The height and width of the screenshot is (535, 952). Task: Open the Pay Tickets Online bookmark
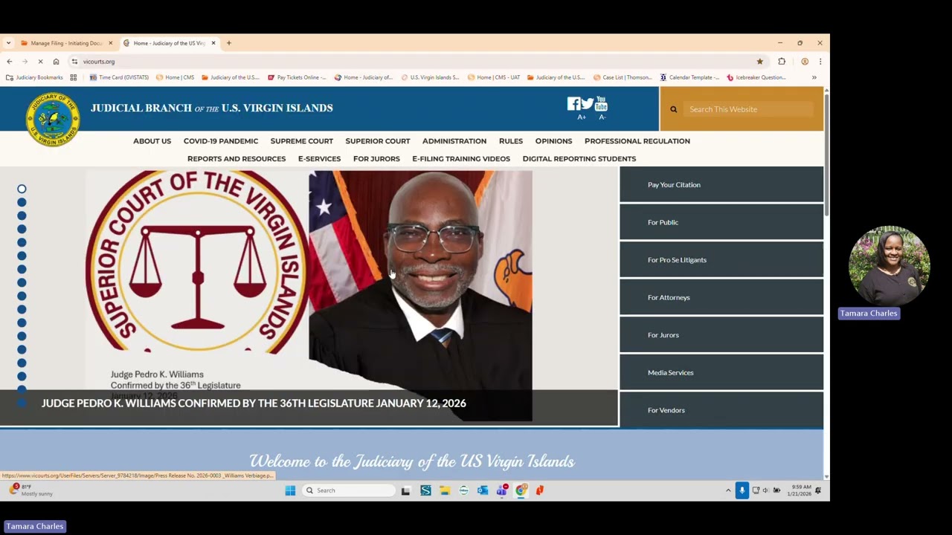296,77
